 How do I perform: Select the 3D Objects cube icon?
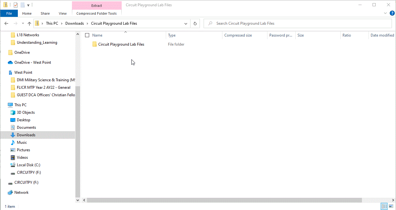[x=13, y=112]
